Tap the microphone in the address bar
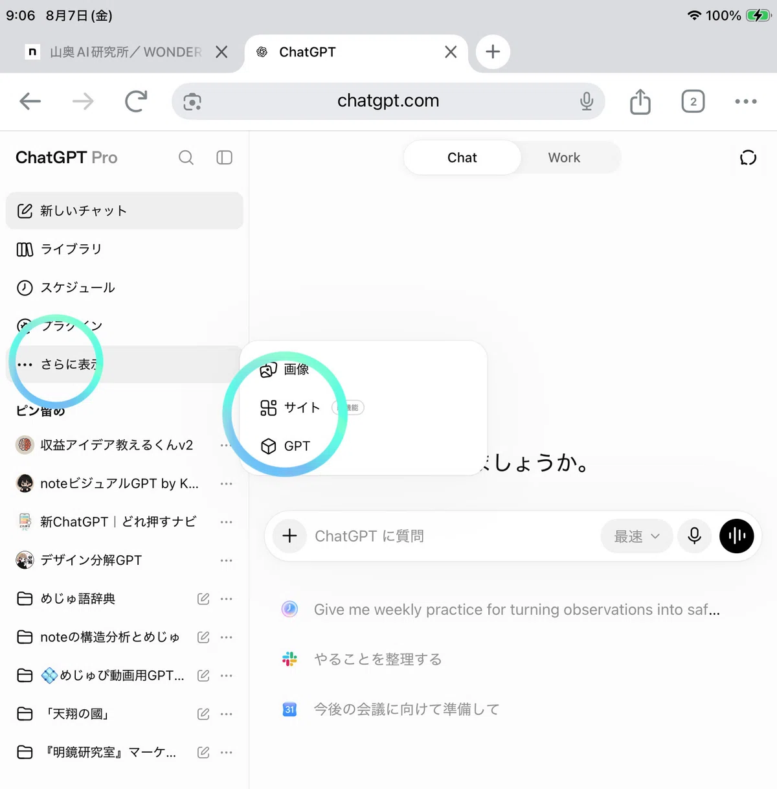Screen dimensions: 777x789 [x=587, y=101]
